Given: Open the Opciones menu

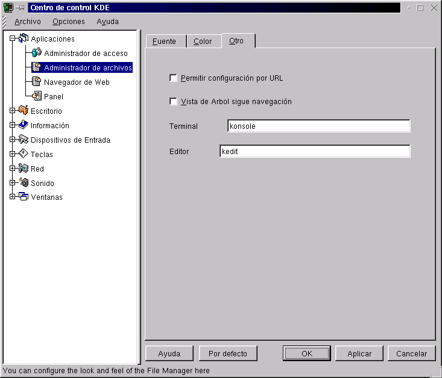Looking at the screenshot, I should 68,21.
